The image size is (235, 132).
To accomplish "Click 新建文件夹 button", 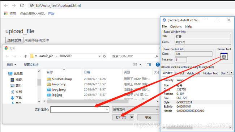I will click(31, 65).
